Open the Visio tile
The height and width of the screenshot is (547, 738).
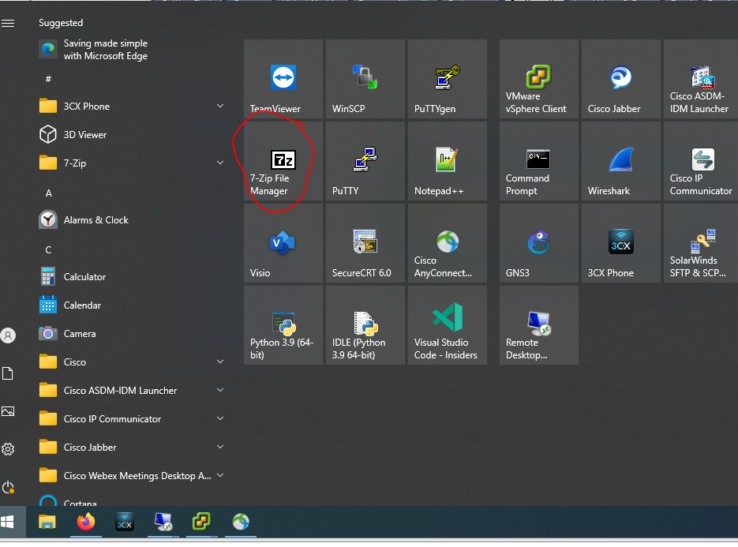click(x=283, y=242)
